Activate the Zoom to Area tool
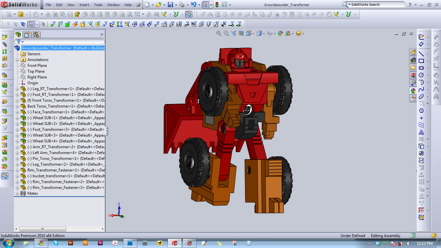 tap(226, 33)
